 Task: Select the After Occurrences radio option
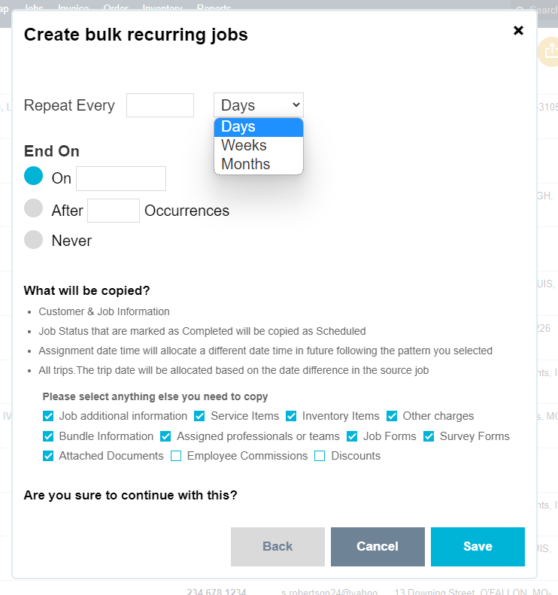(x=34, y=208)
